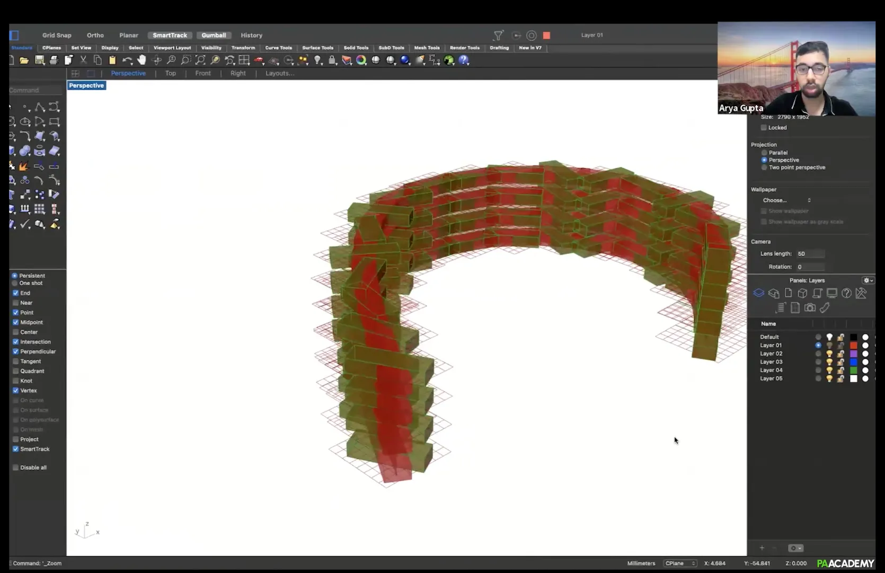The width and height of the screenshot is (885, 573).
Task: Toggle visibility lightbulb for Layer 03
Action: point(829,362)
